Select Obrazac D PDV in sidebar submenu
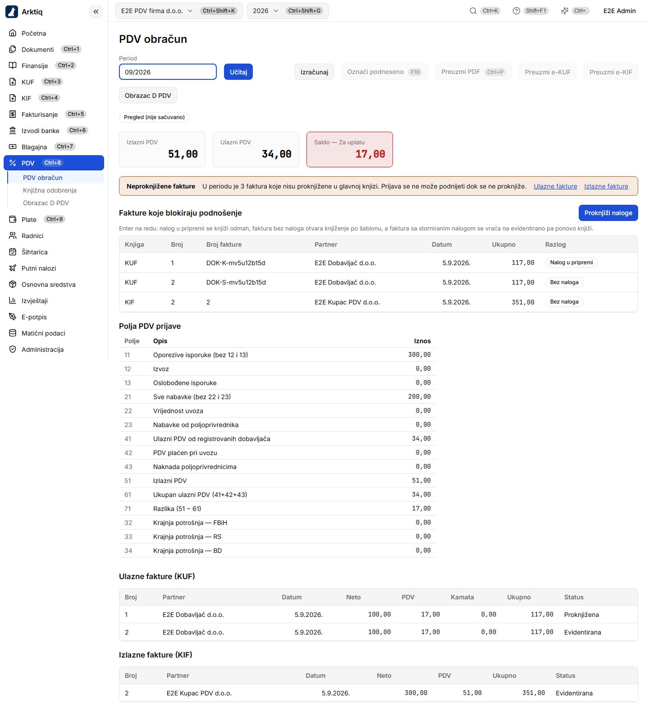Screen dimensions: 649x713 click(x=46, y=203)
